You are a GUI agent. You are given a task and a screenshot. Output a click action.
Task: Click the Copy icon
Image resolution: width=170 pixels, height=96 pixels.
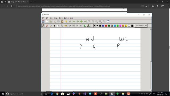point(58,21)
